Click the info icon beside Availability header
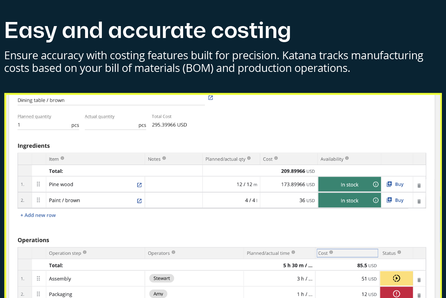The width and height of the screenshot is (446, 298). click(x=347, y=158)
